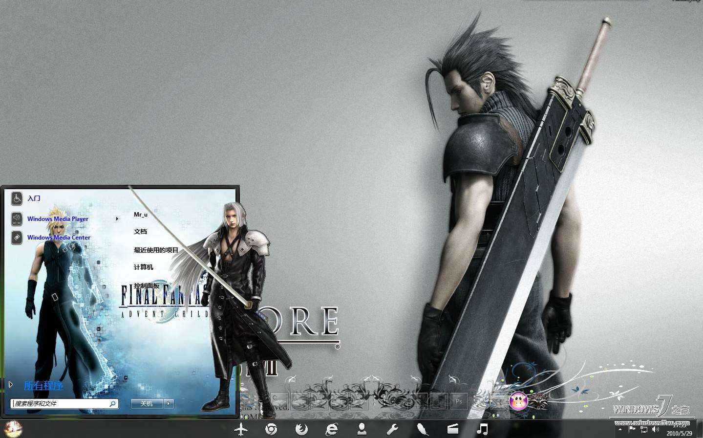Open Windows Media Player from the Start menu
Viewport: 703px width, 438px height.
click(58, 219)
